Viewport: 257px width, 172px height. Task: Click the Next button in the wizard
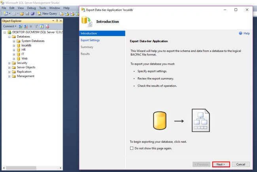(x=221, y=164)
